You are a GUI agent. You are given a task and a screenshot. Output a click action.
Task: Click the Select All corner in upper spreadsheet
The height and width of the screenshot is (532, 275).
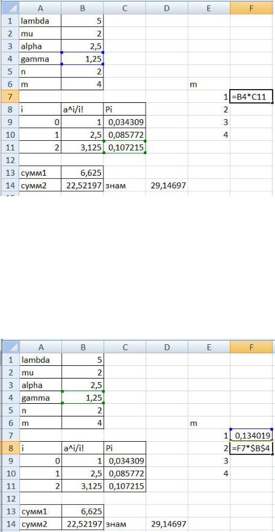coord(9,7)
